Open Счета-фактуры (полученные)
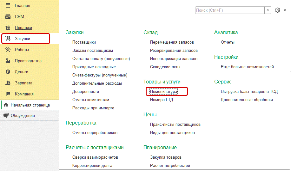 100,75
